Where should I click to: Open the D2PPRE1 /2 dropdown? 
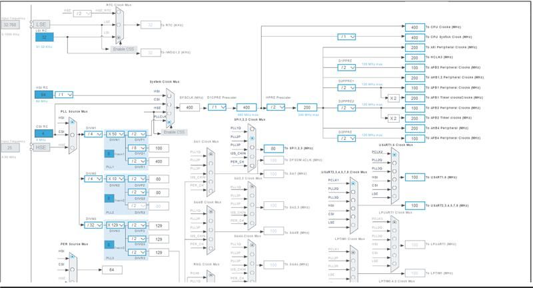point(346,88)
